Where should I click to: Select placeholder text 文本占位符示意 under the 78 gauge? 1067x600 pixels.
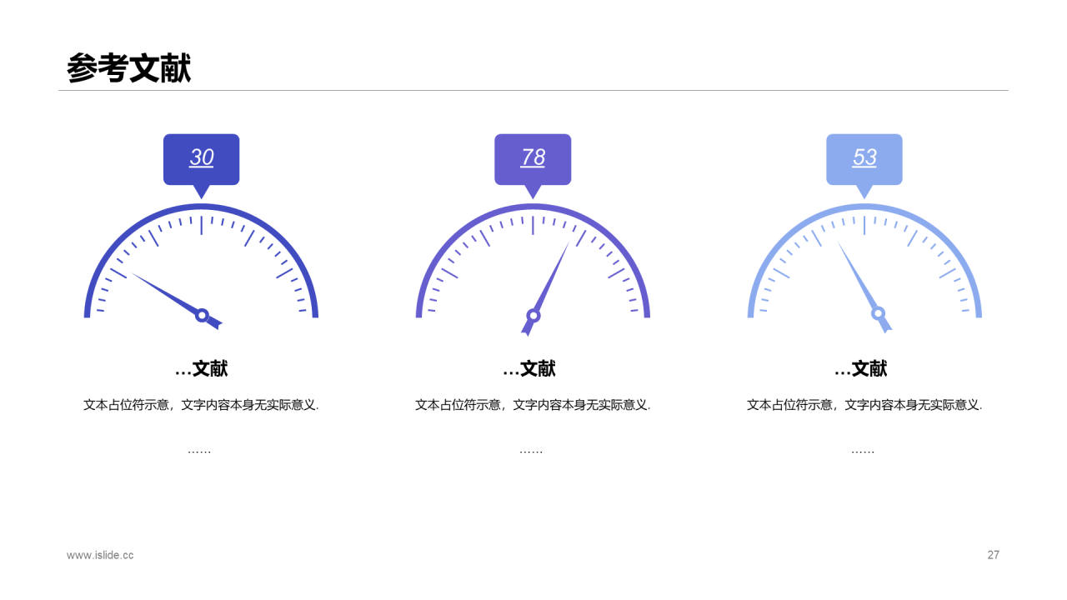click(x=533, y=405)
